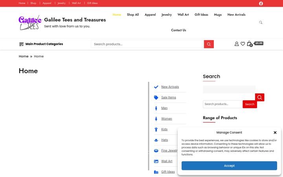
Task: Click the $0.00 cart total badge
Action: 259,43
